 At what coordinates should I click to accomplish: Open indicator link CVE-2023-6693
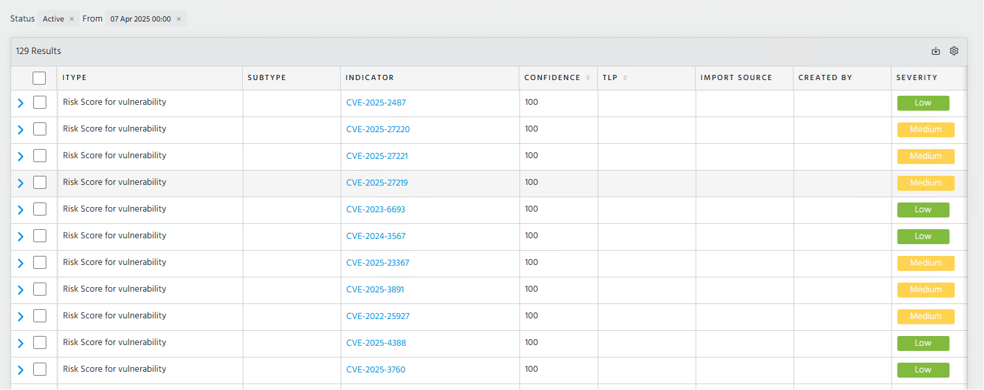click(x=376, y=210)
